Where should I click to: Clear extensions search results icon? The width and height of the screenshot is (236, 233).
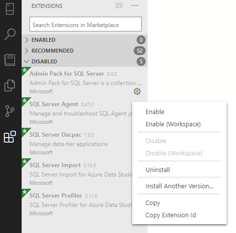click(119, 6)
